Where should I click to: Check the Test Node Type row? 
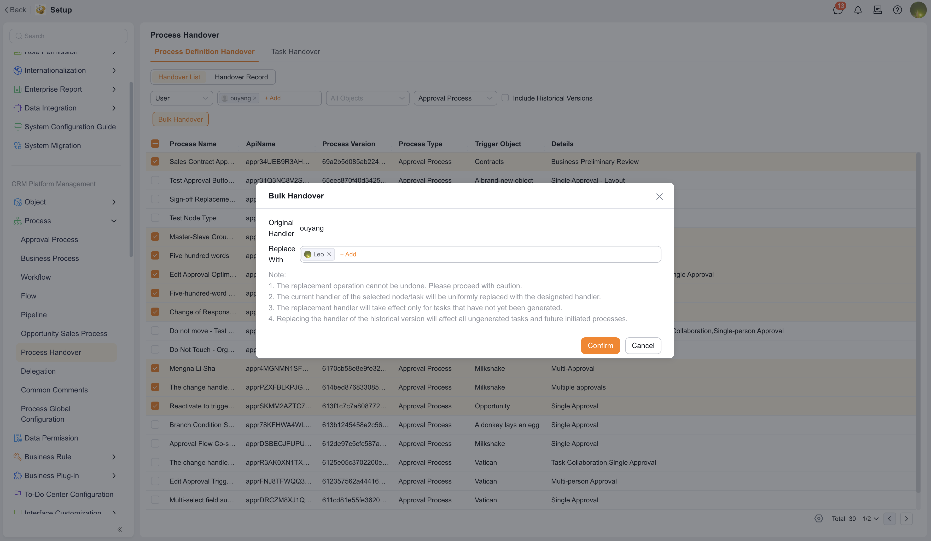(x=155, y=218)
